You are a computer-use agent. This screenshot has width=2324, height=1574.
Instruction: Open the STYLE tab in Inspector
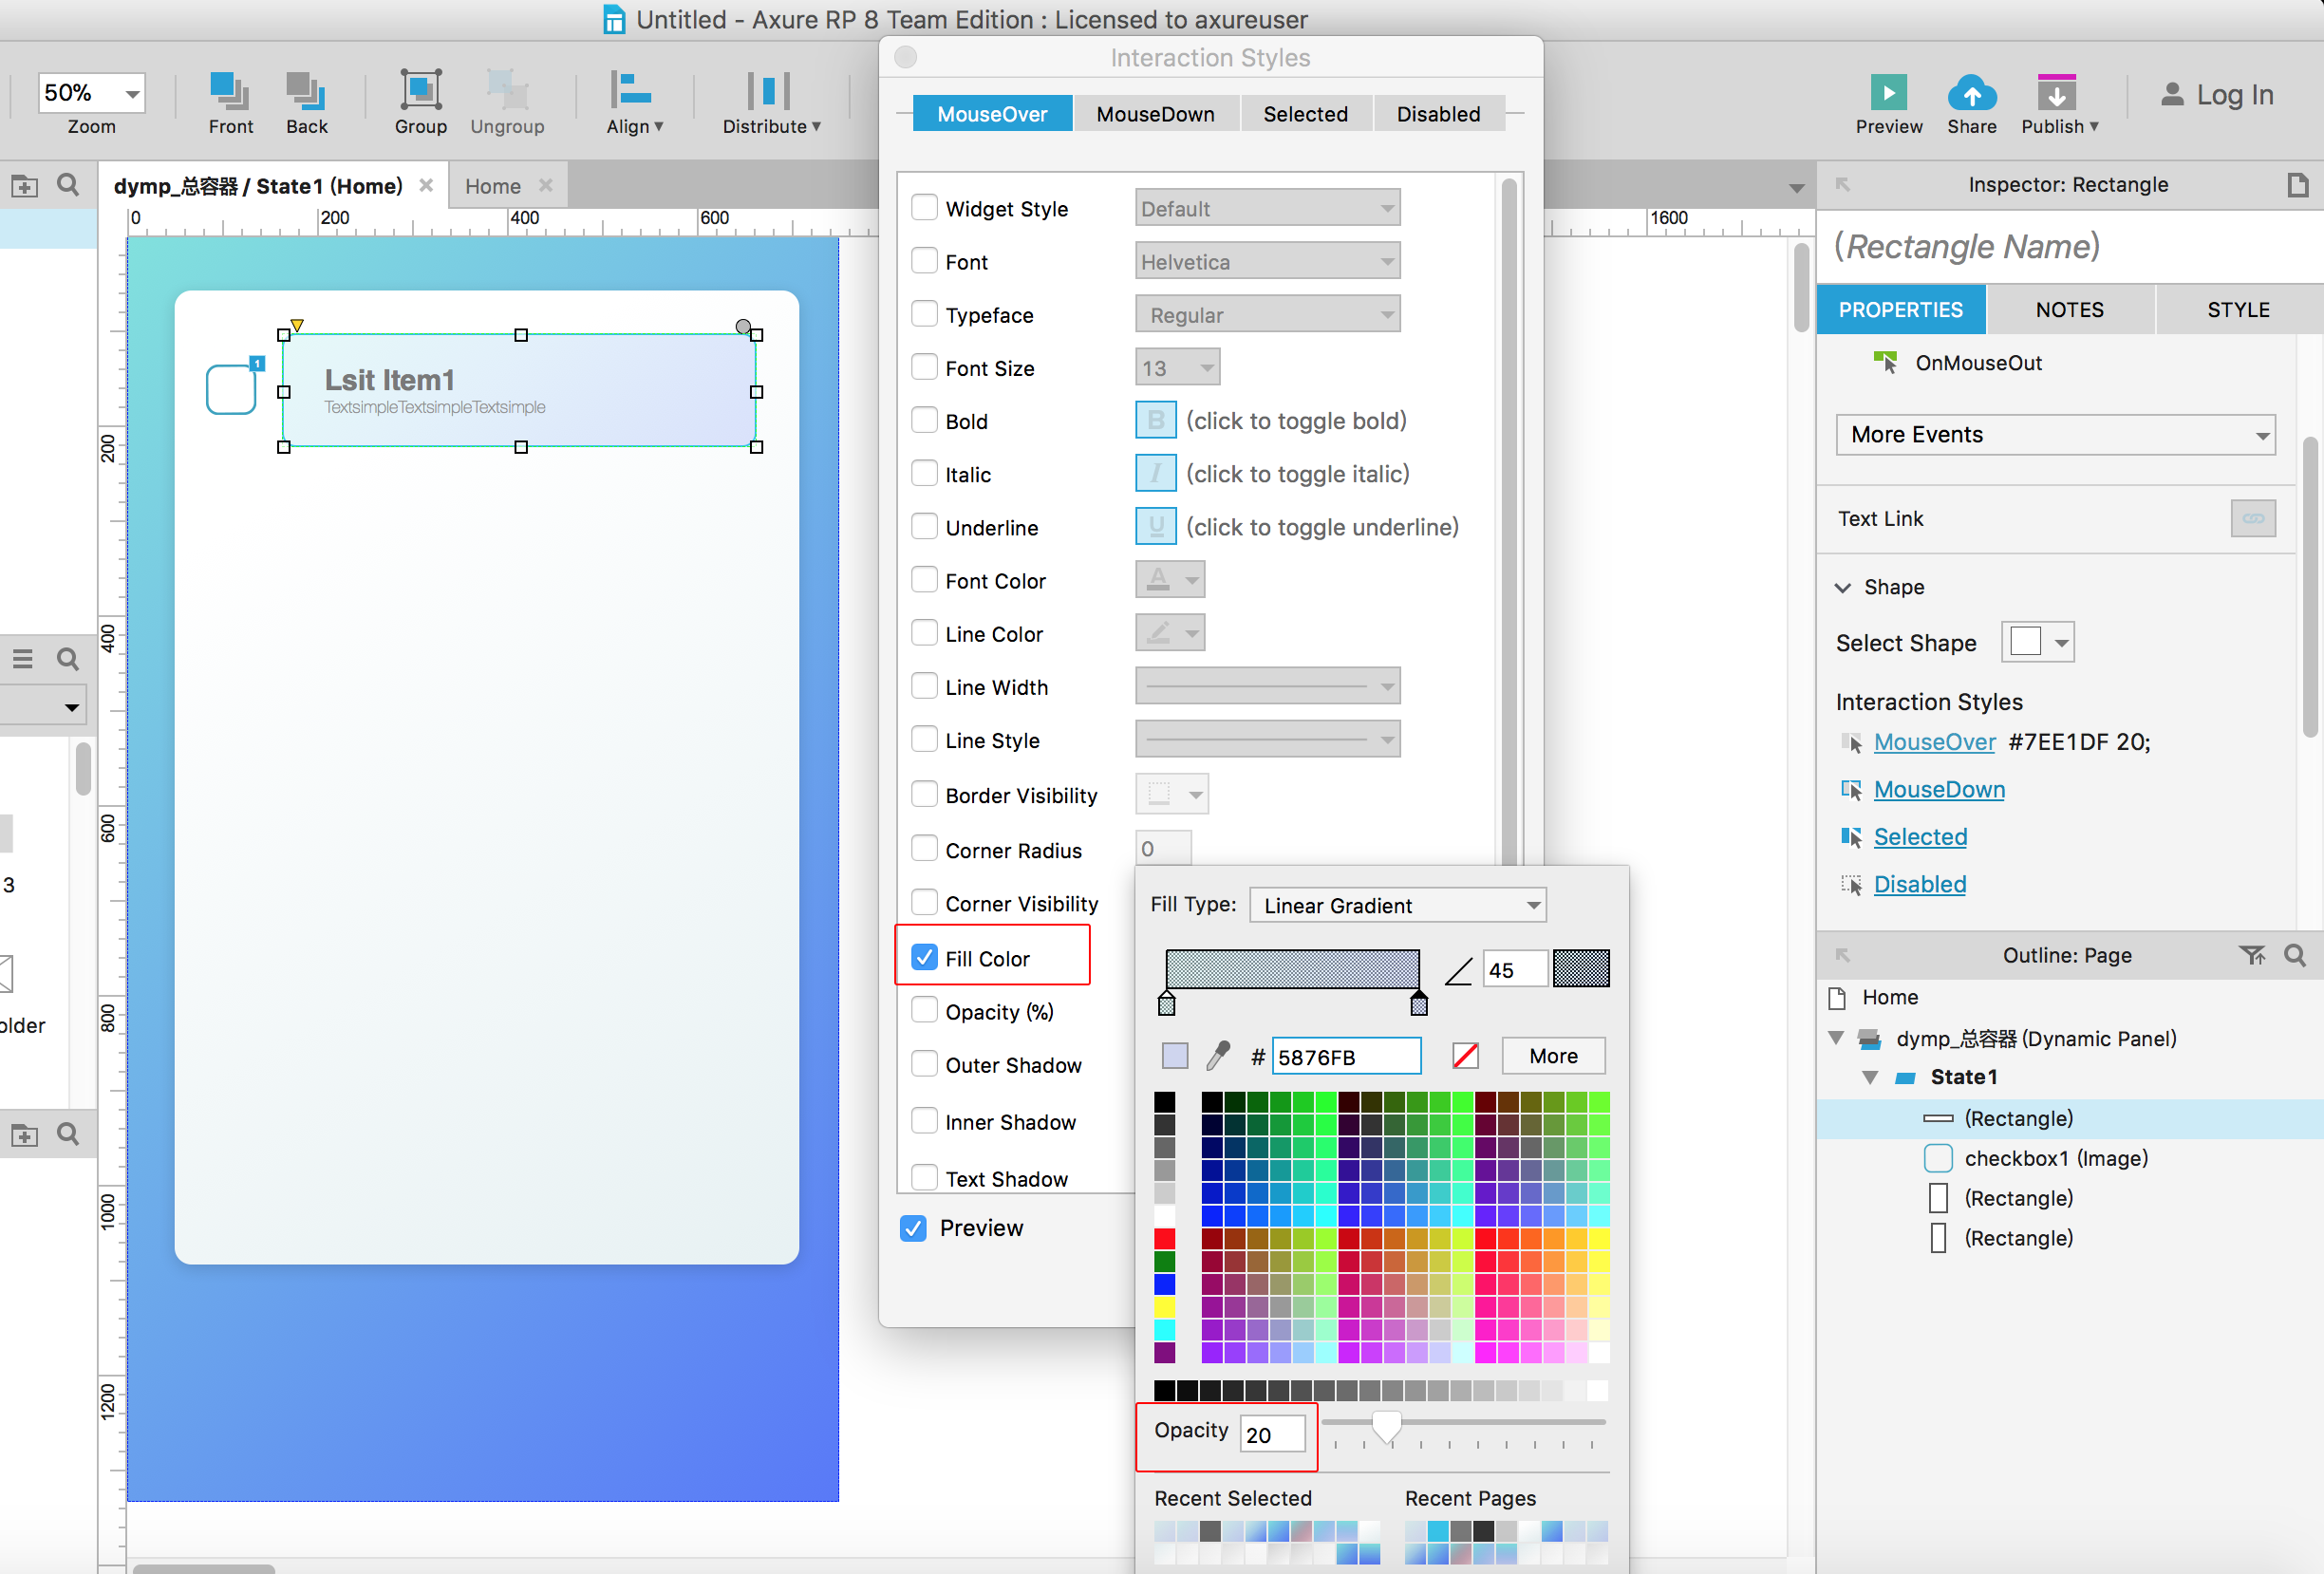coord(2238,310)
